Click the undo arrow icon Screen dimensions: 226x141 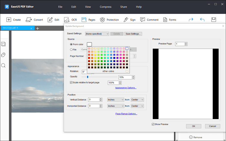202,19
